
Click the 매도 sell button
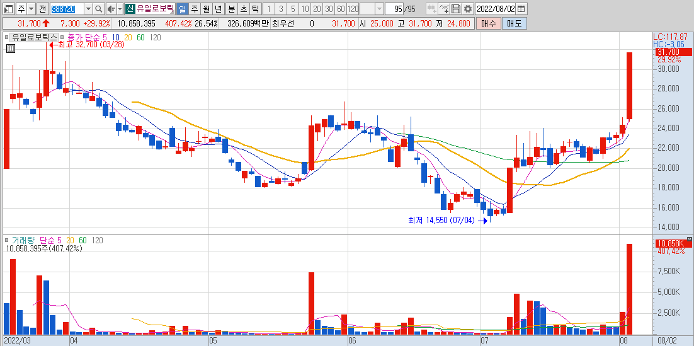click(515, 23)
